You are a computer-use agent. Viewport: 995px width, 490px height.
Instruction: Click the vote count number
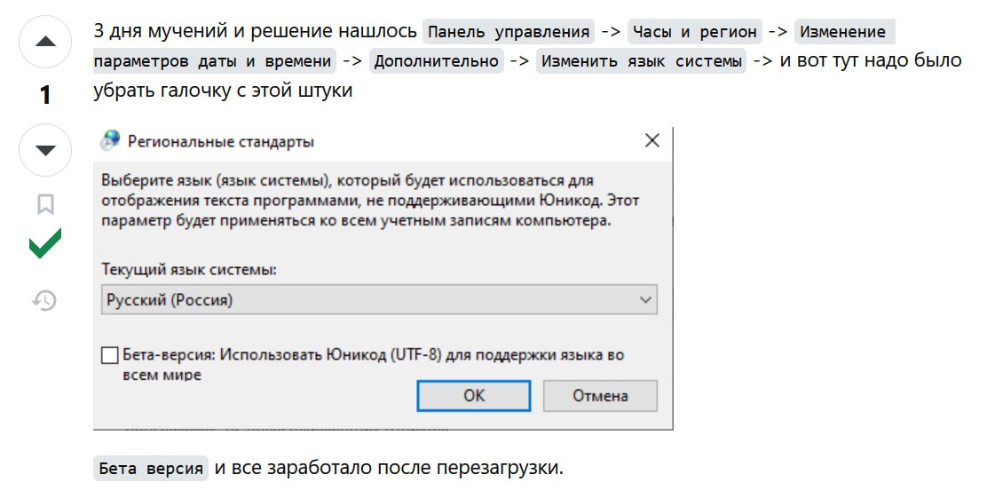[45, 95]
